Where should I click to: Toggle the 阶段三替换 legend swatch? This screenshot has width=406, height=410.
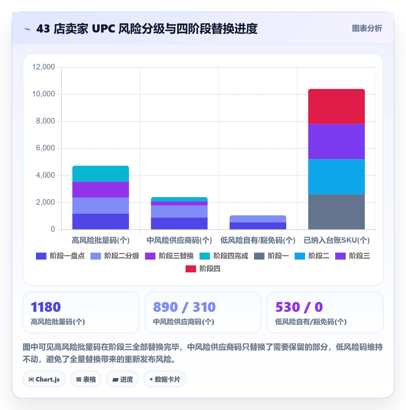(150, 256)
